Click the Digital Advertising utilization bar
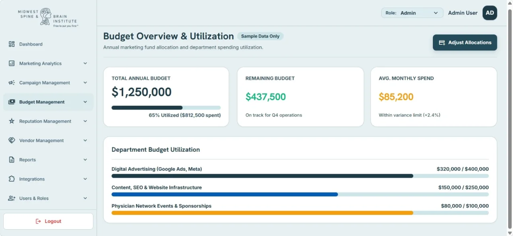 tap(300, 176)
